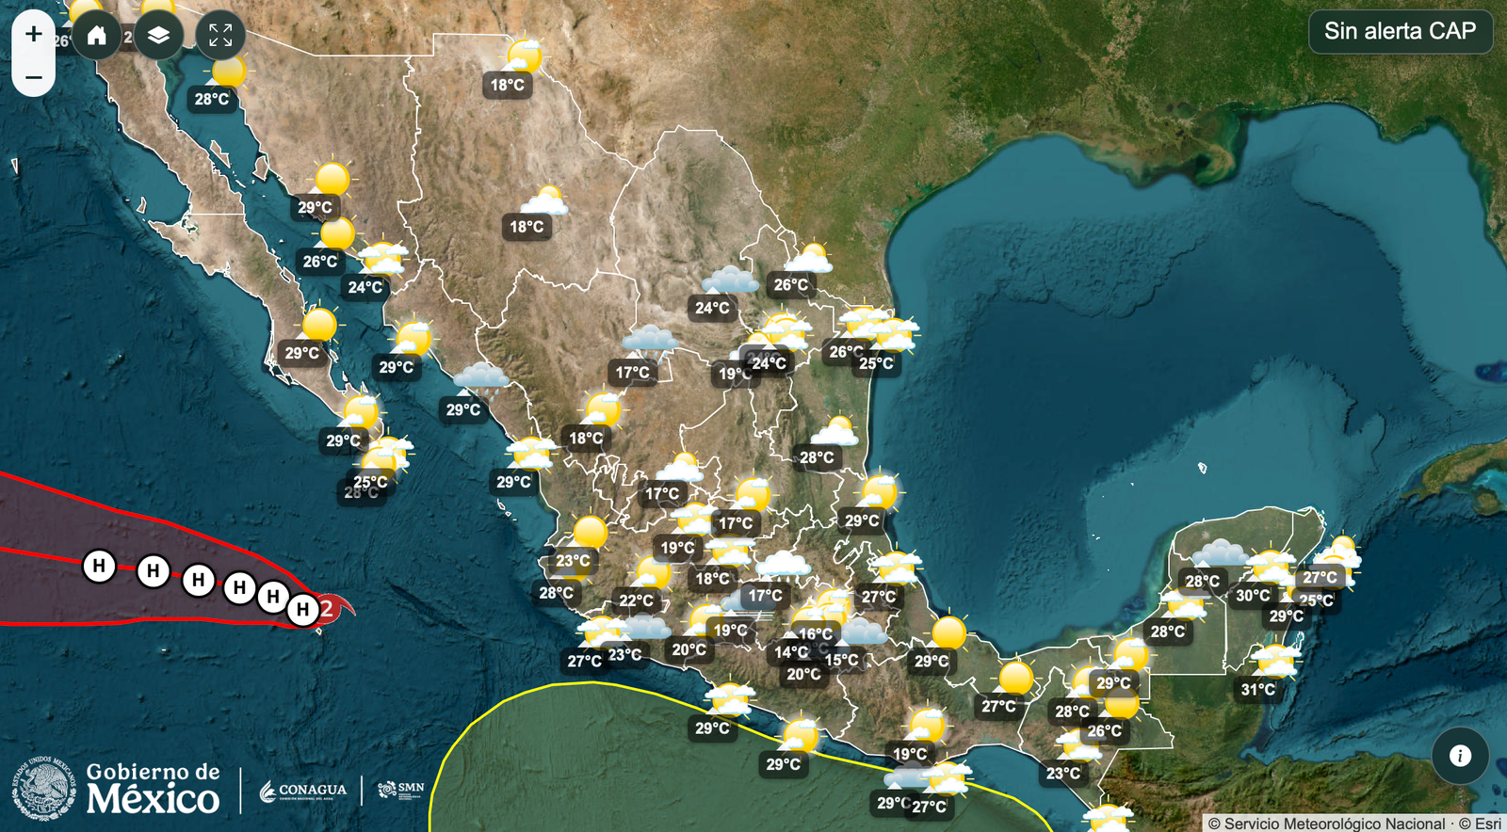The image size is (1507, 832).
Task: Click the 16°C temperature label
Action: tap(815, 634)
